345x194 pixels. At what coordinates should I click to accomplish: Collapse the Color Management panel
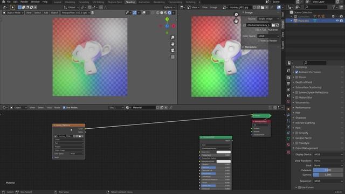[306, 148]
